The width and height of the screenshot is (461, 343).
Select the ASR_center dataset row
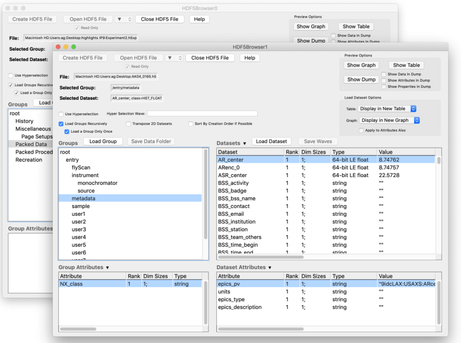pos(232,175)
